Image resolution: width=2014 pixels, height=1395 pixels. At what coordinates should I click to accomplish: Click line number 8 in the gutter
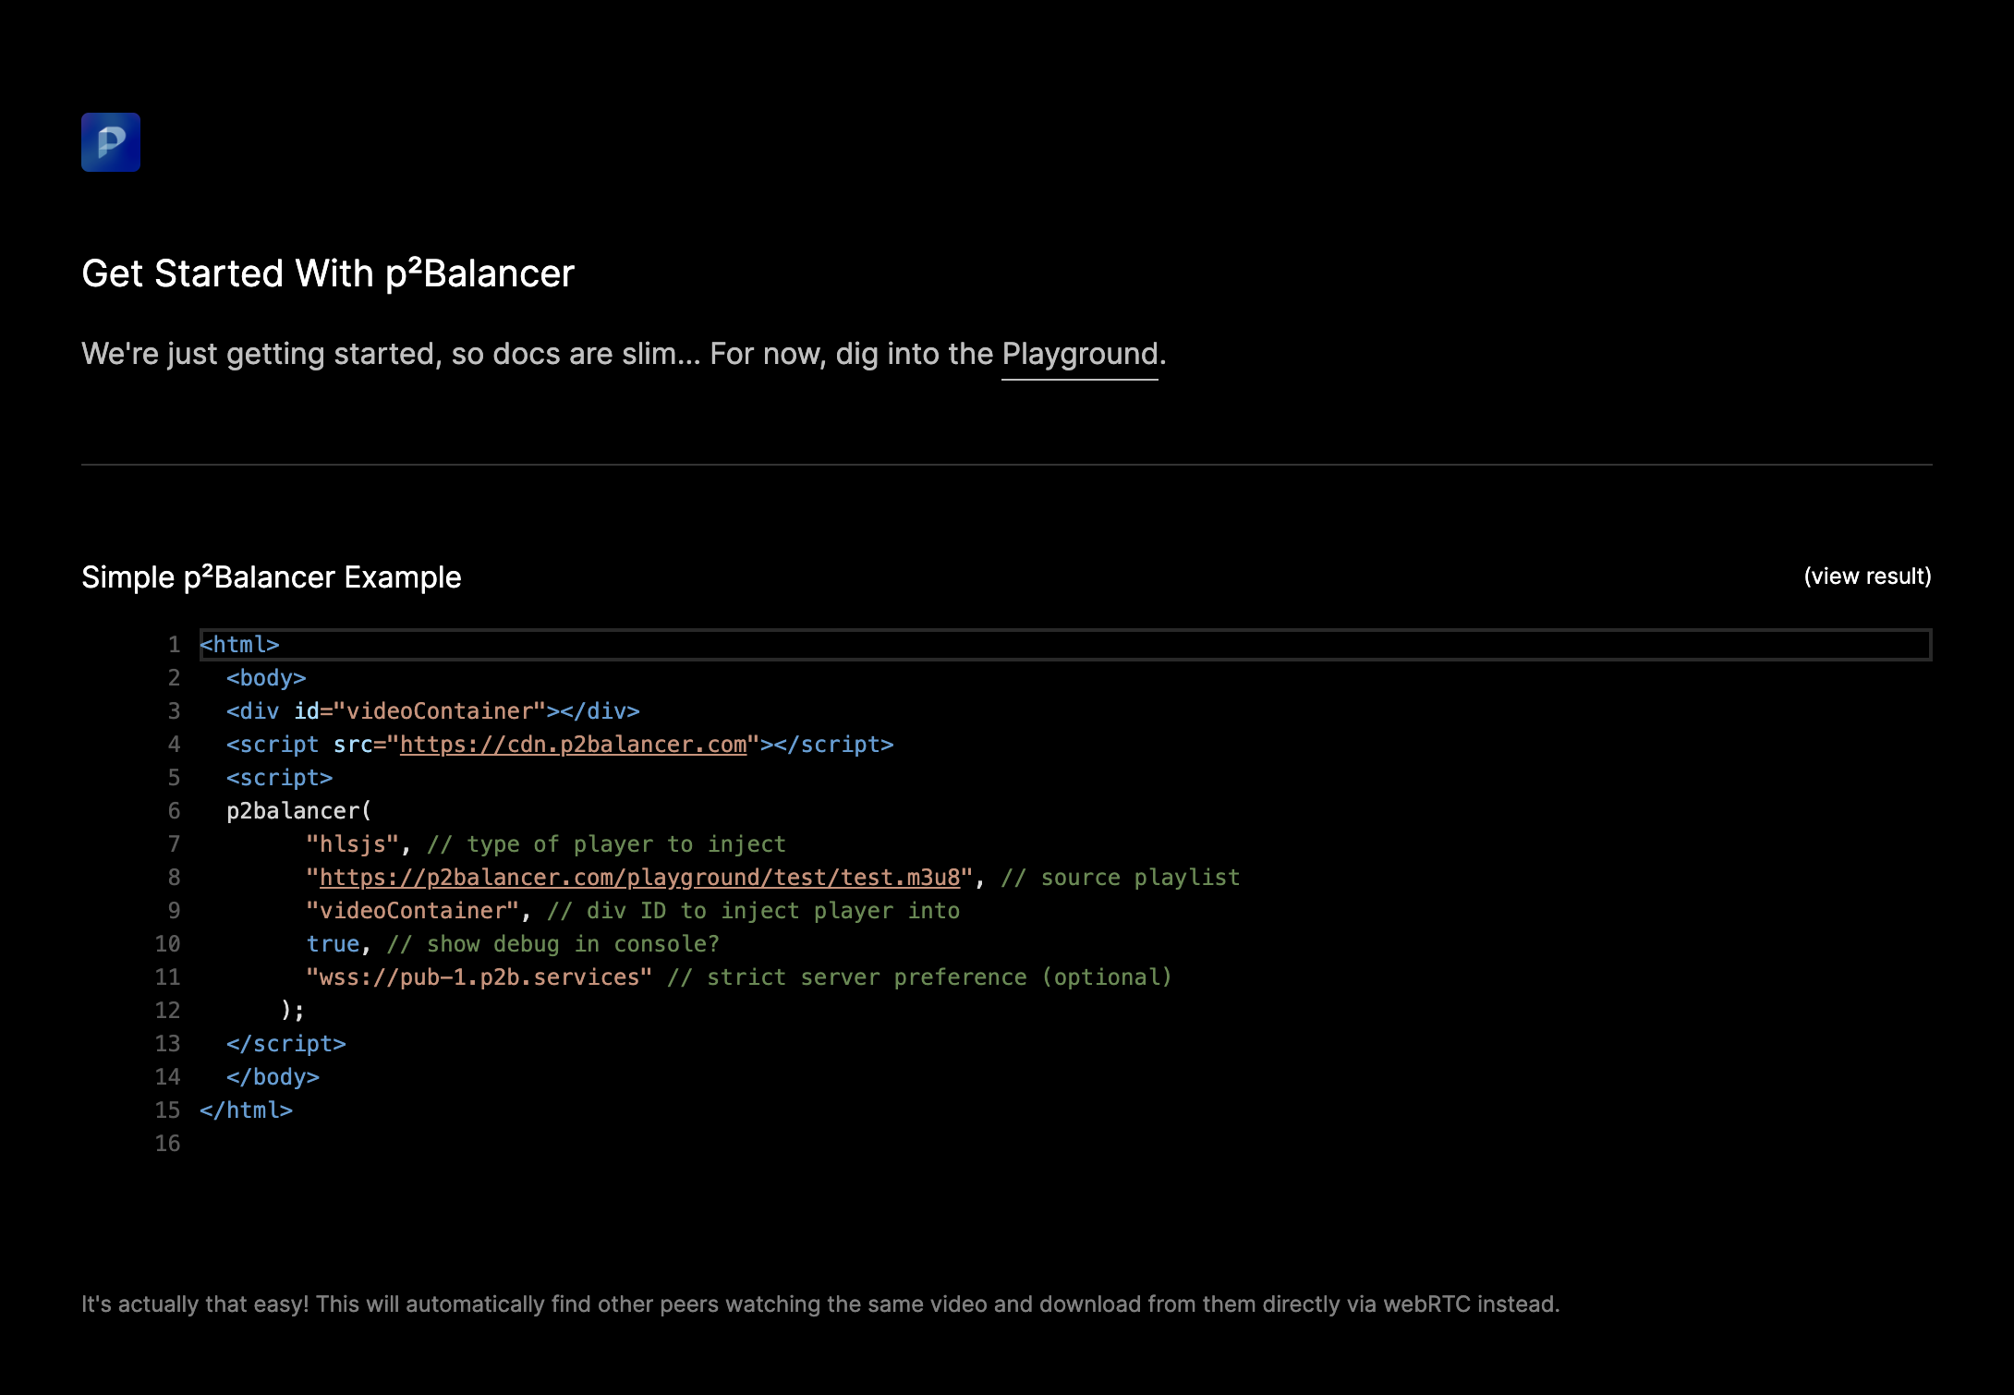click(175, 877)
